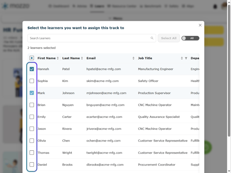Select Brian Nguyen's row checkbox

point(32,105)
